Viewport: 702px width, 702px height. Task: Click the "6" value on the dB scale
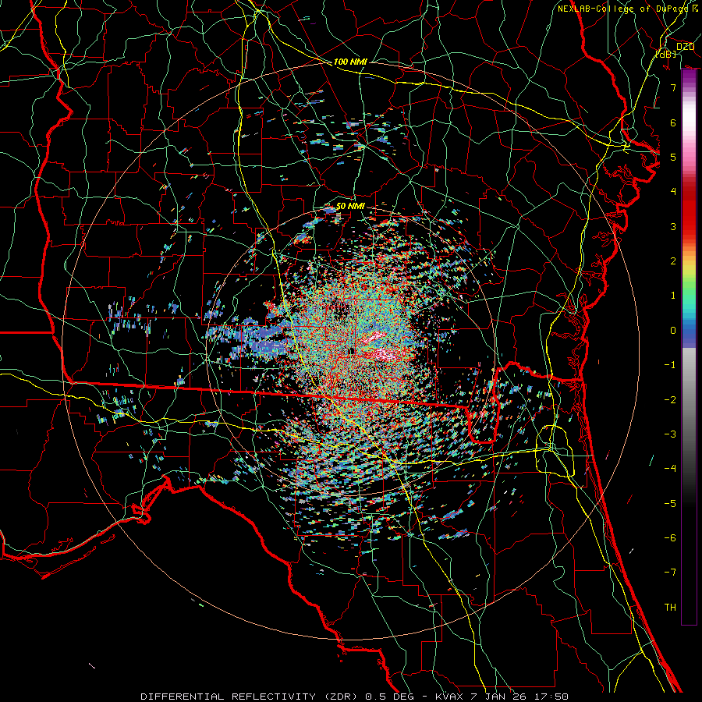point(673,122)
